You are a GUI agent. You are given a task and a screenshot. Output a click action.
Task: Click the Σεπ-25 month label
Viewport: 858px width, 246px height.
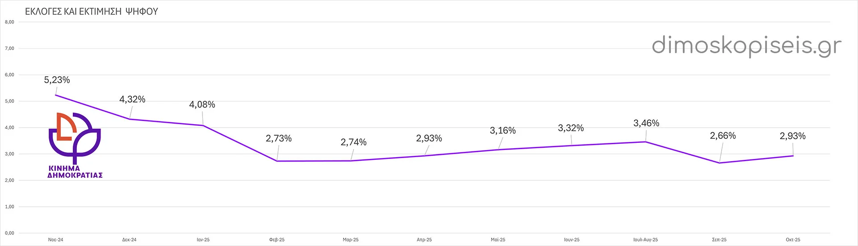click(719, 240)
